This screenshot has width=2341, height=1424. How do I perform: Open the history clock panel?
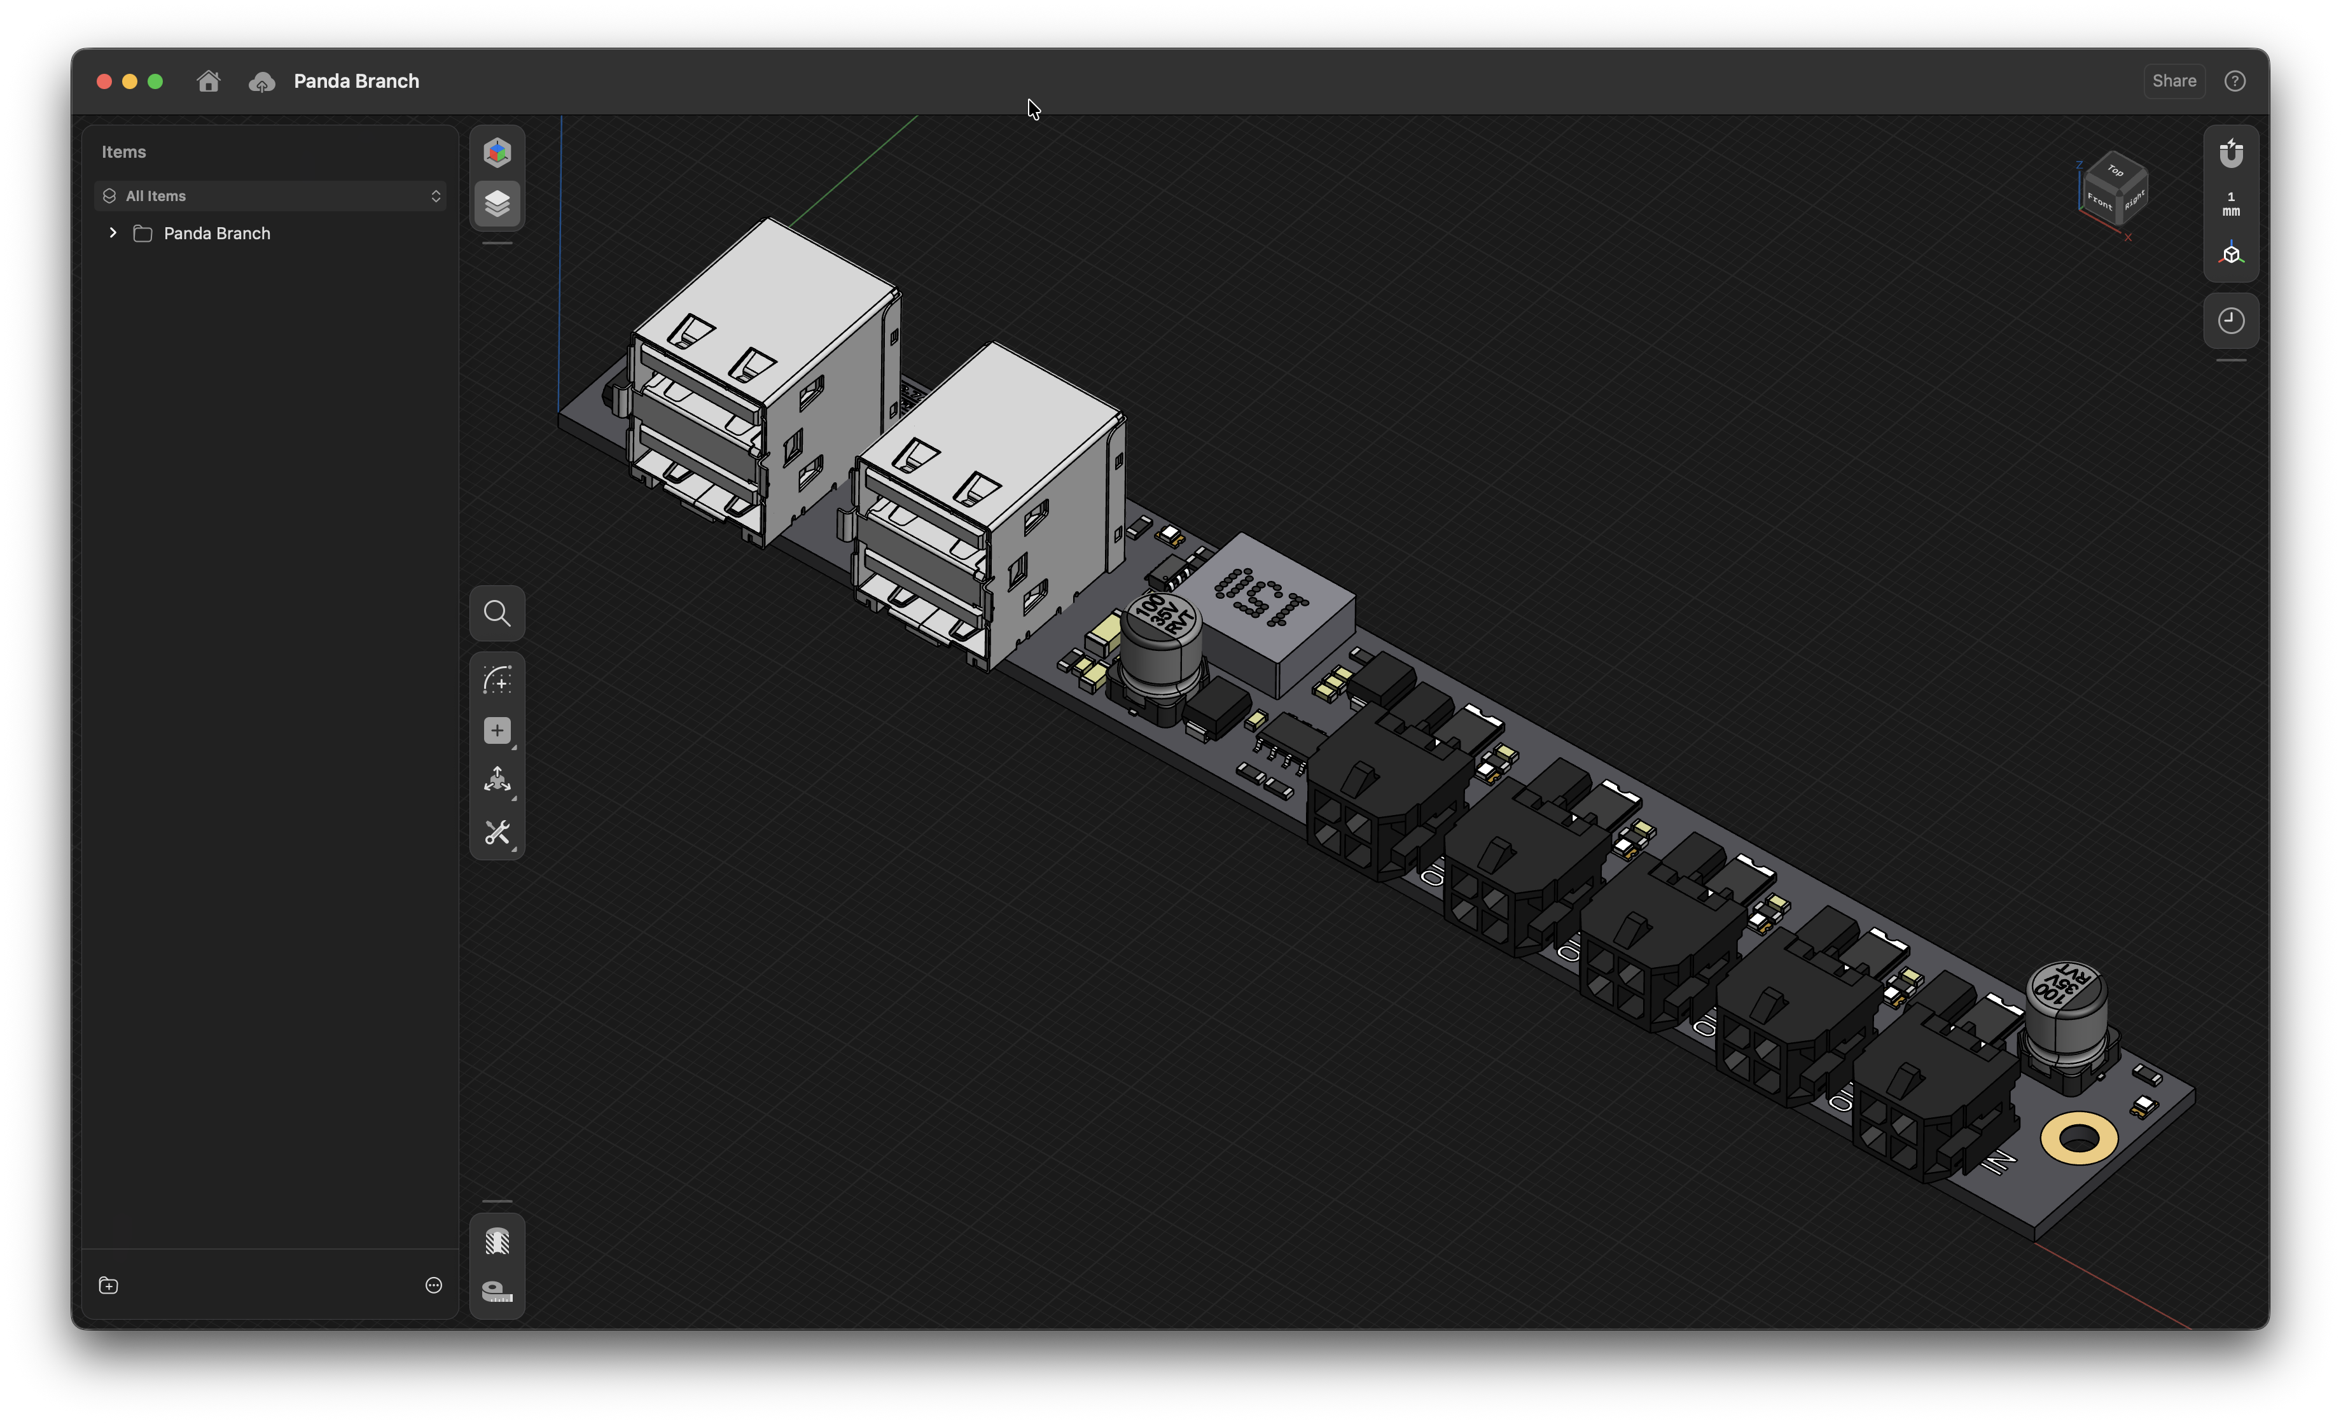pyautogui.click(x=2231, y=320)
